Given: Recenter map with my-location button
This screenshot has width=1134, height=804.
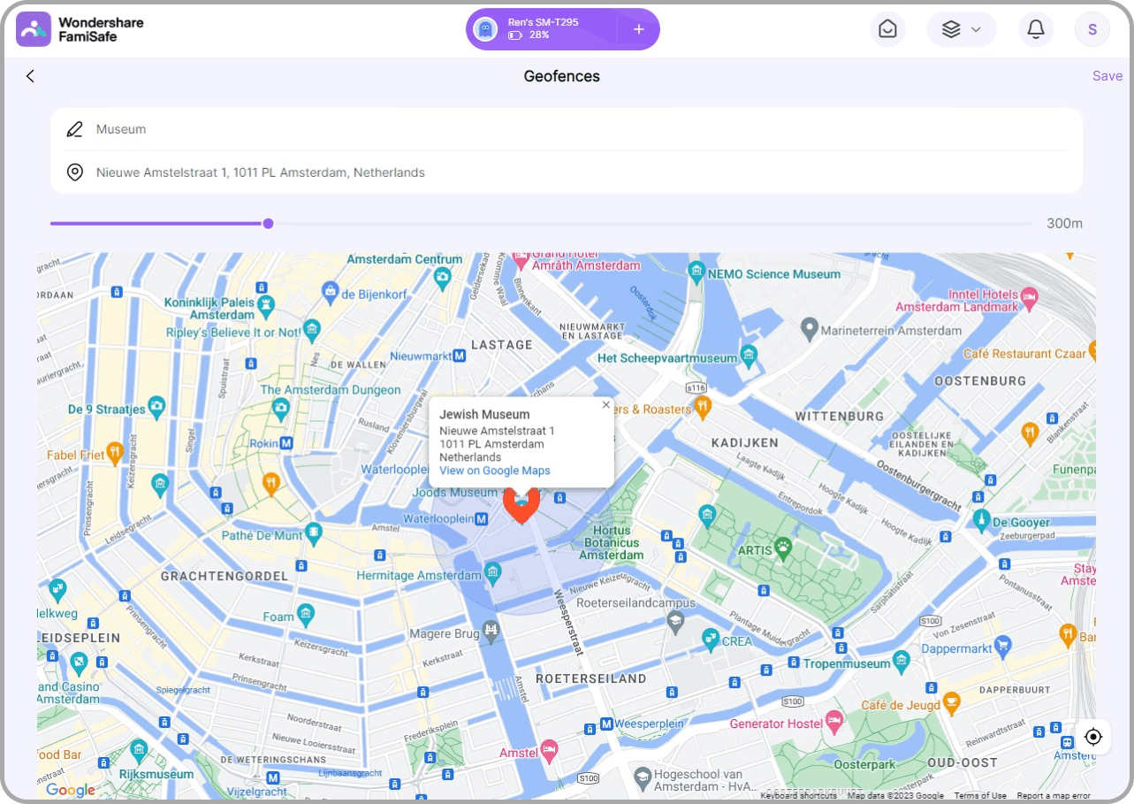Looking at the screenshot, I should (1093, 737).
